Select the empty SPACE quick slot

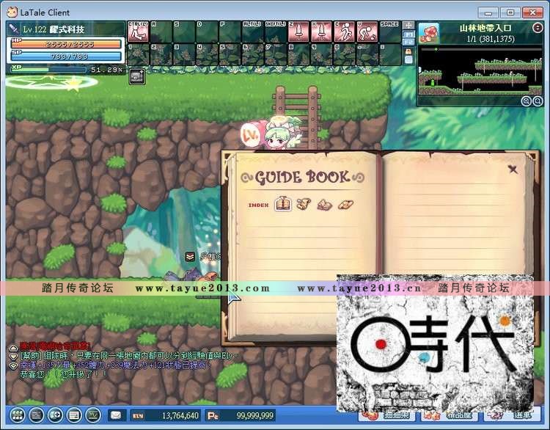pos(390,32)
